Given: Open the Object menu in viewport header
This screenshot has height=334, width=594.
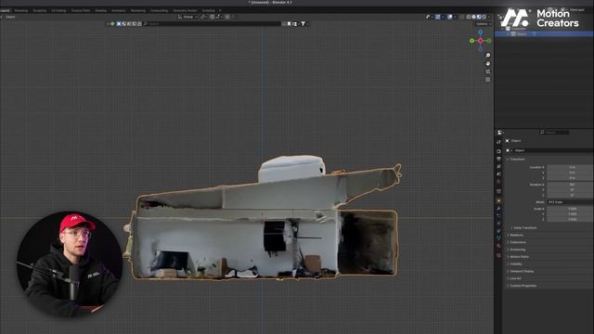Looking at the screenshot, I should 10,17.
